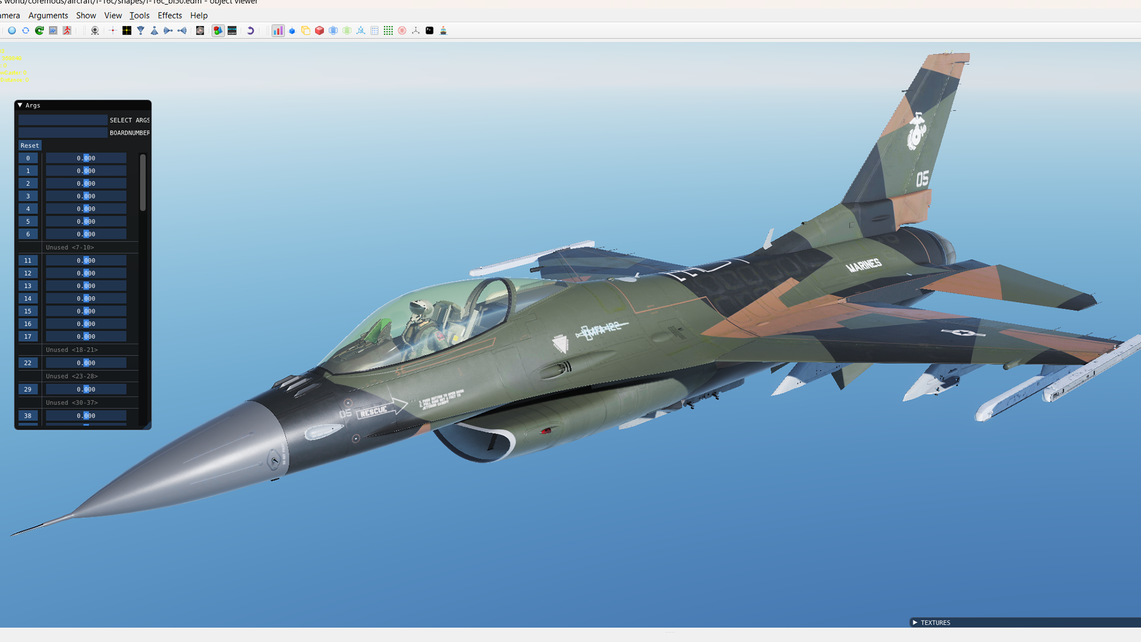Viewport: 1141px width, 642px height.
Task: Collapse the Args panel
Action: [x=20, y=105]
